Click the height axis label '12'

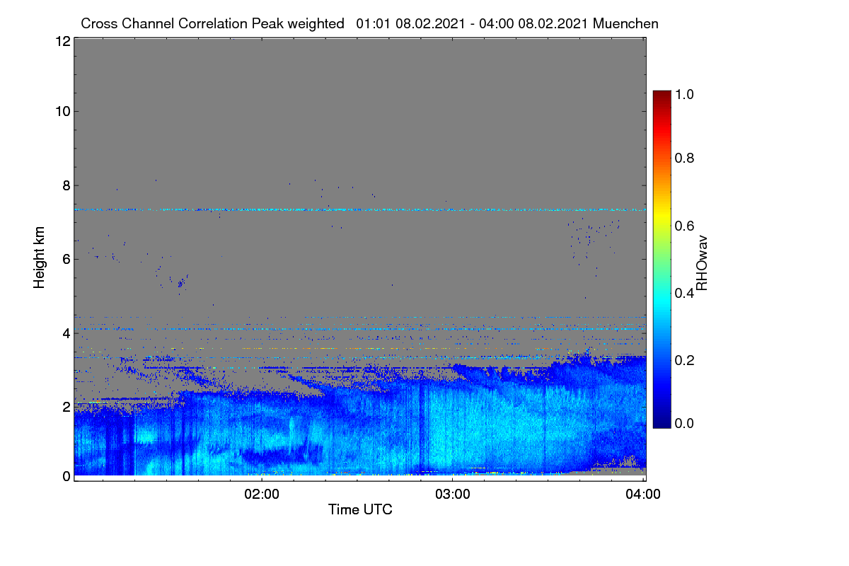tap(62, 41)
